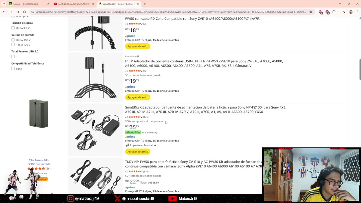The height and width of the screenshot is (203, 361).
Task: Open the 22 reviews of F1TP adapter
Action: (x=145, y=71)
